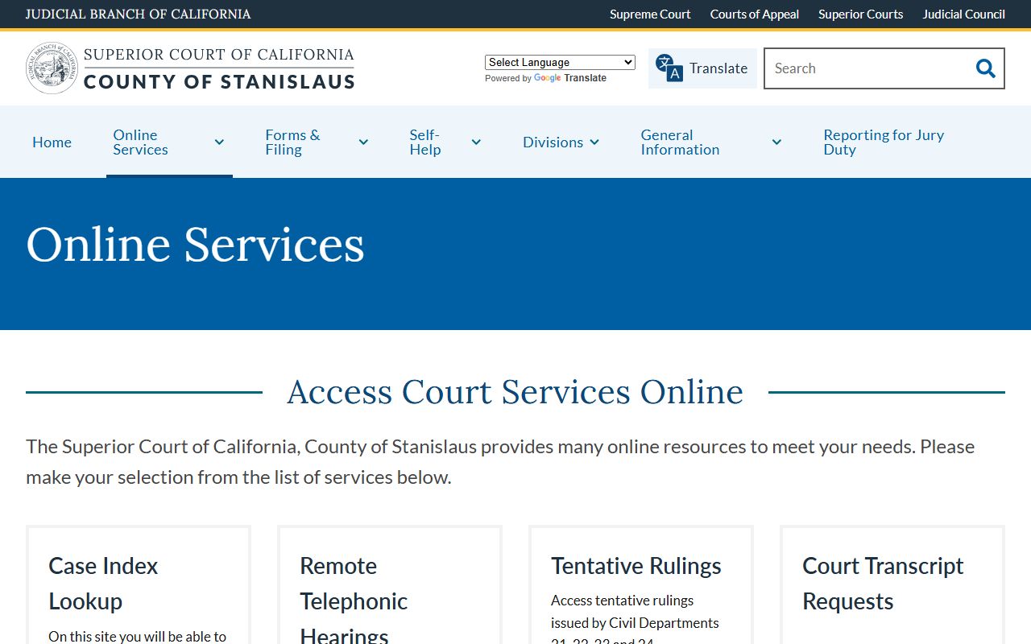This screenshot has height=644, width=1031.
Task: Open the Online Services nav item
Action: click(141, 142)
